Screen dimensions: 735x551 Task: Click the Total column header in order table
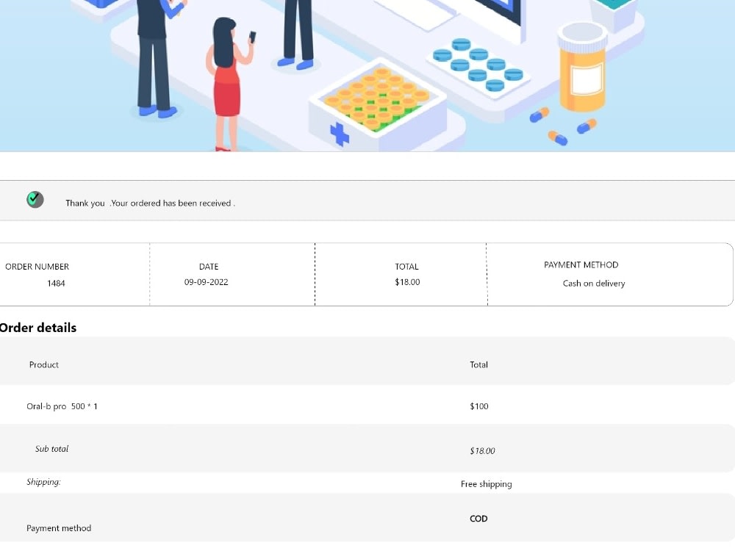pos(478,364)
